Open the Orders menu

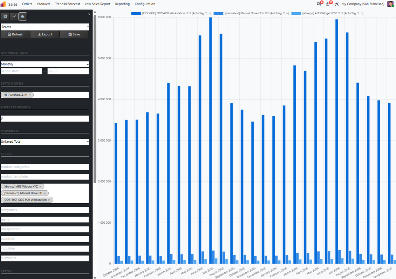pyautogui.click(x=27, y=4)
